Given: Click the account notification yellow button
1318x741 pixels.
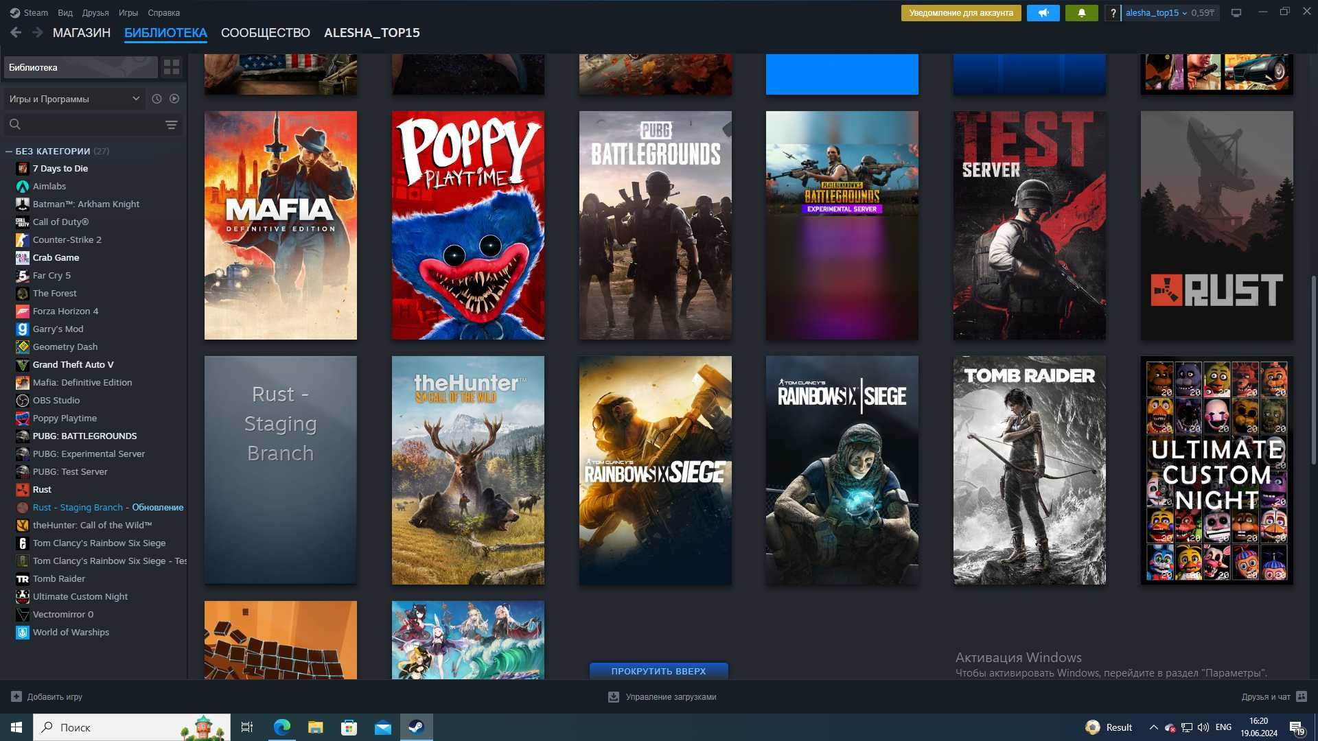Looking at the screenshot, I should pyautogui.click(x=961, y=13).
